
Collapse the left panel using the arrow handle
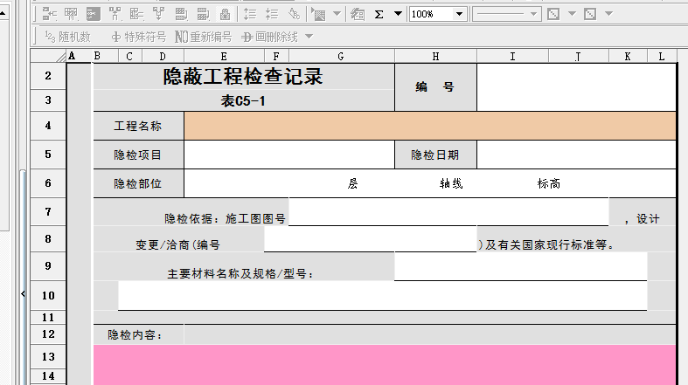pyautogui.click(x=23, y=294)
